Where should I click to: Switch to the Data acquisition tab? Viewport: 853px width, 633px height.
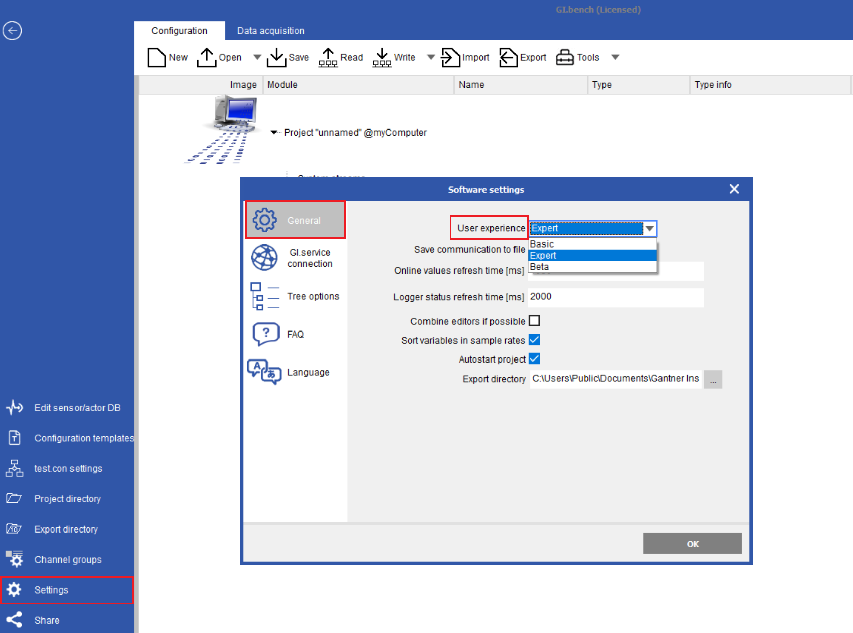(270, 30)
